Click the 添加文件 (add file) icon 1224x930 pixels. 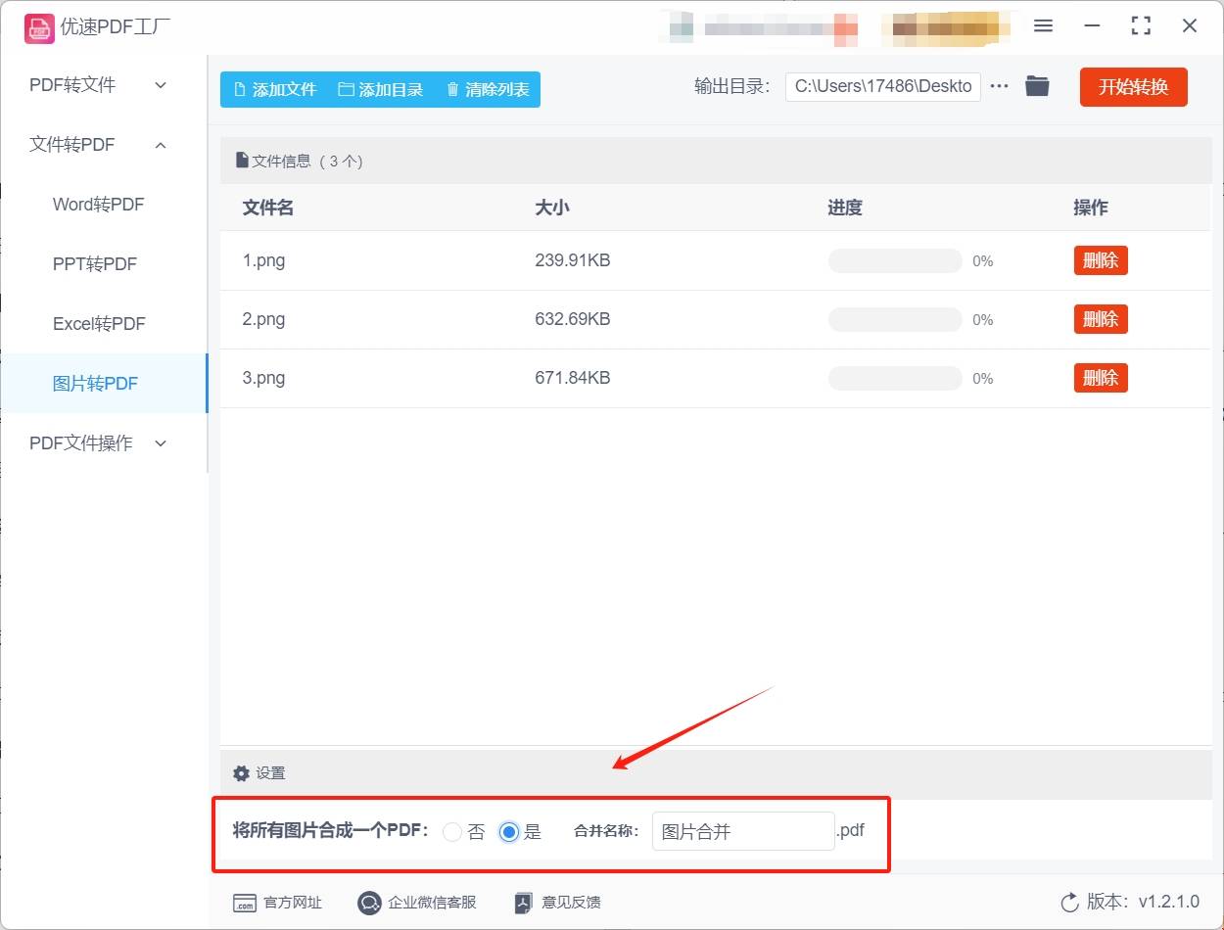238,88
